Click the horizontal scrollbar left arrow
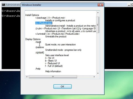This screenshot has width=133, height=99. (27, 77)
